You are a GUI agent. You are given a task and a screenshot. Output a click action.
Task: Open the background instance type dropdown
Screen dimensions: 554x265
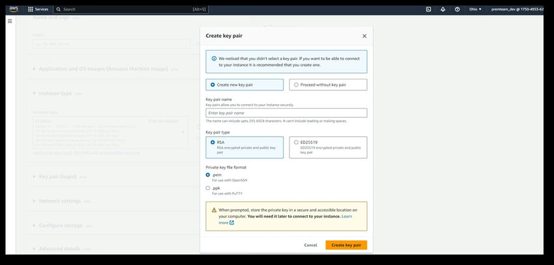click(110, 132)
